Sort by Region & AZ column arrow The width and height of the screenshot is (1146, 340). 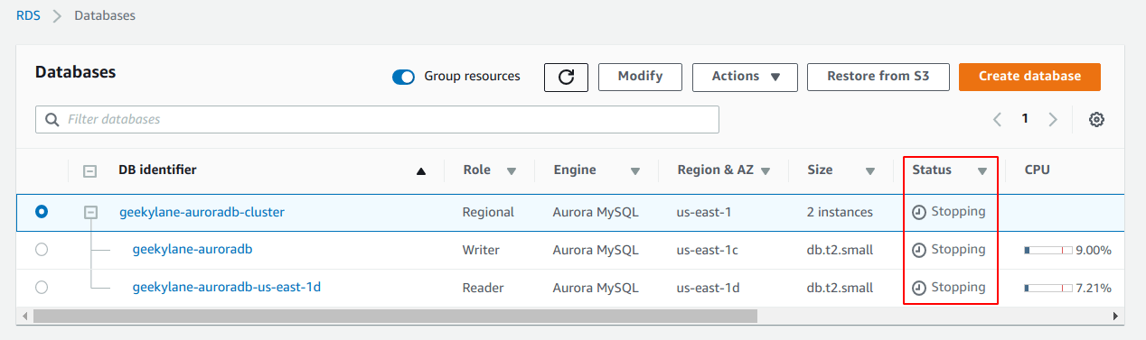[x=766, y=170]
